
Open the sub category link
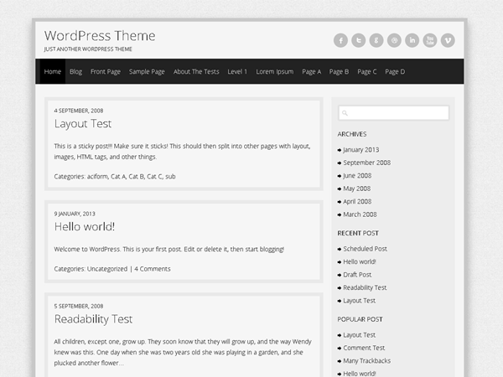pos(170,176)
